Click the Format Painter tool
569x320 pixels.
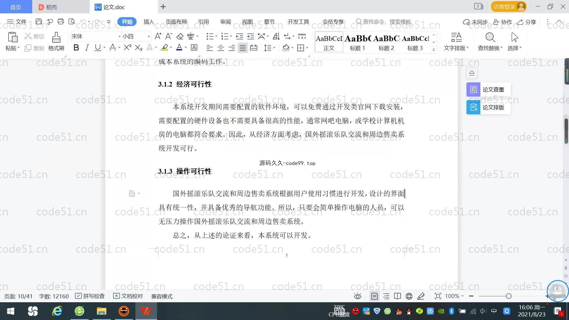(56, 42)
